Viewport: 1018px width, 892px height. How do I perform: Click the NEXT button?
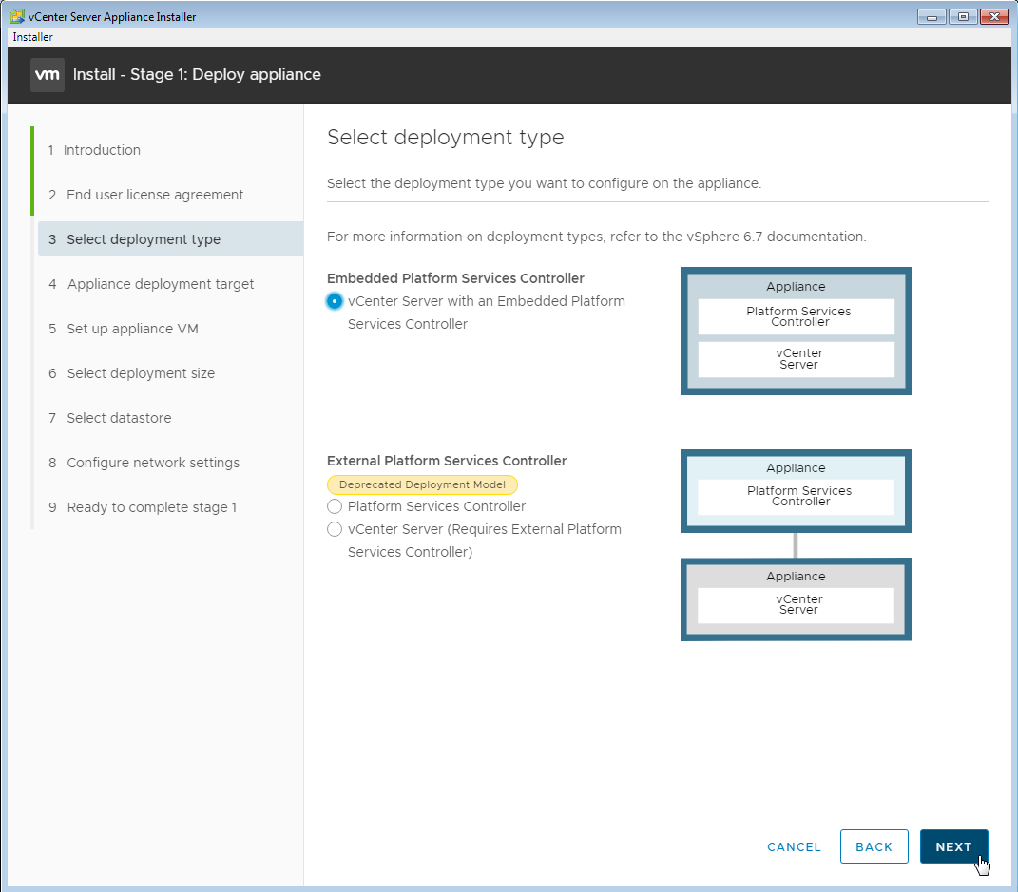tap(953, 846)
